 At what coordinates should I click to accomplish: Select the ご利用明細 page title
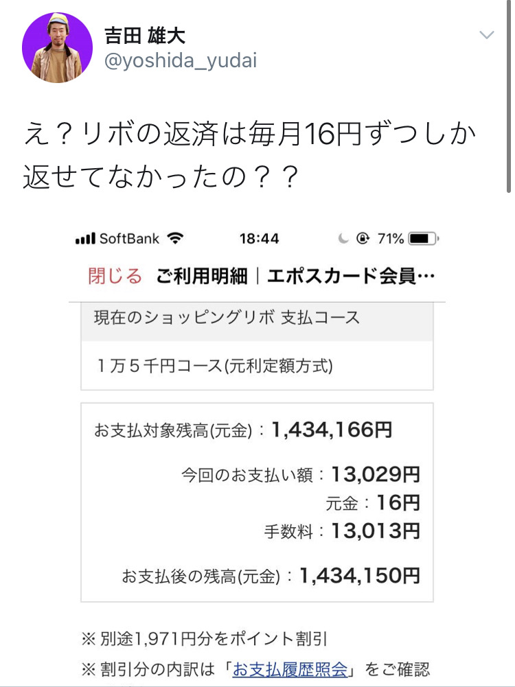pos(201,276)
